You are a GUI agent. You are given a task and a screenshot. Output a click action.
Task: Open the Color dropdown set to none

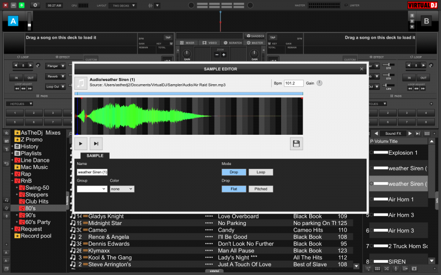point(122,189)
